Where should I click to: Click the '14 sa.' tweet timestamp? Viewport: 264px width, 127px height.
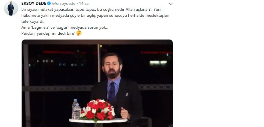[x=83, y=4]
